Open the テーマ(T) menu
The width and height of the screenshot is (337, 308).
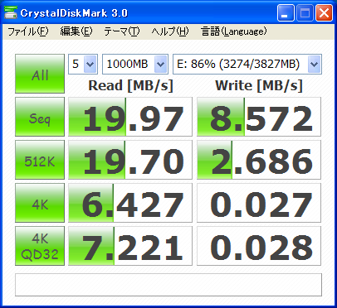coord(122,31)
